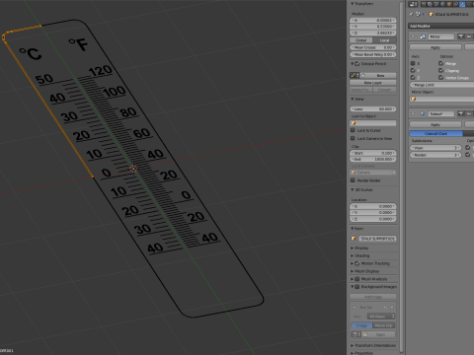Viewport: 474px width, 355px height.
Task: Collapse the Transform panel
Action: (353, 4)
